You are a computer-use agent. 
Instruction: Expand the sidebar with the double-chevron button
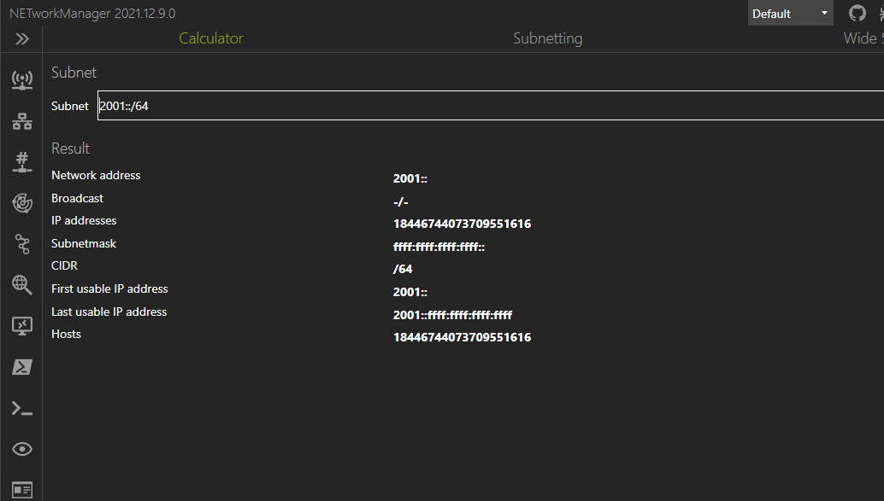pos(22,39)
